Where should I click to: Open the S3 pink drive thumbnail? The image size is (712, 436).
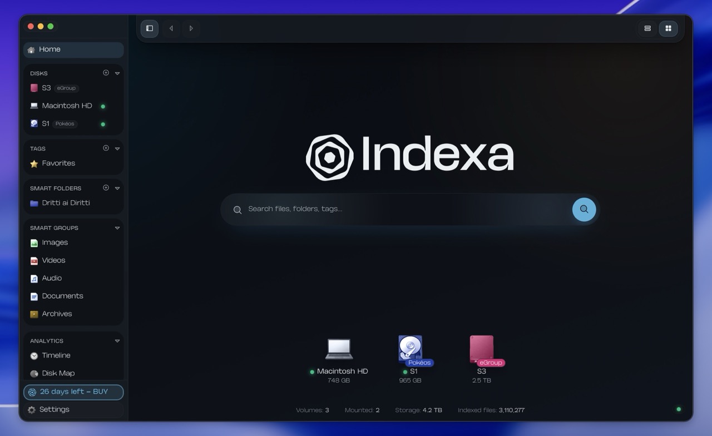pos(481,349)
